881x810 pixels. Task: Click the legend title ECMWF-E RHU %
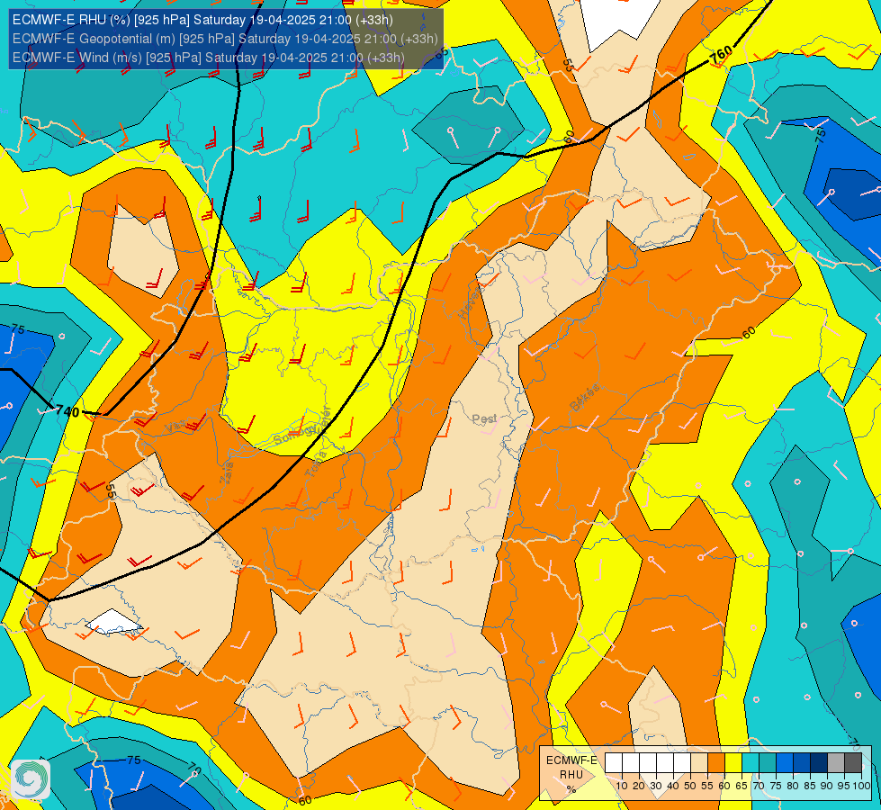[571, 775]
